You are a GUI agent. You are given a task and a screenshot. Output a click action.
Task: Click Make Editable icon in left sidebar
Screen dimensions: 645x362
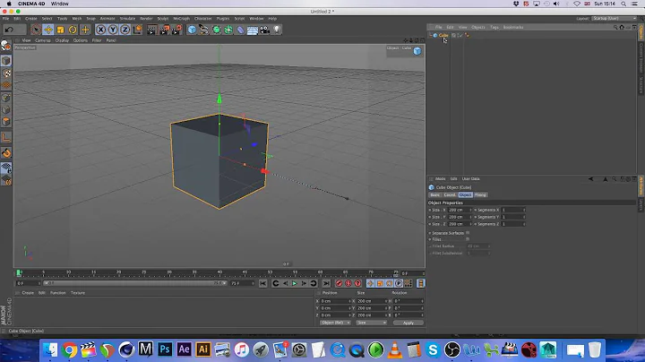point(6,46)
